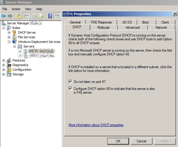The height and width of the screenshot is (147, 178).
Task: Expand the DHCP Server role node
Action: point(9,33)
